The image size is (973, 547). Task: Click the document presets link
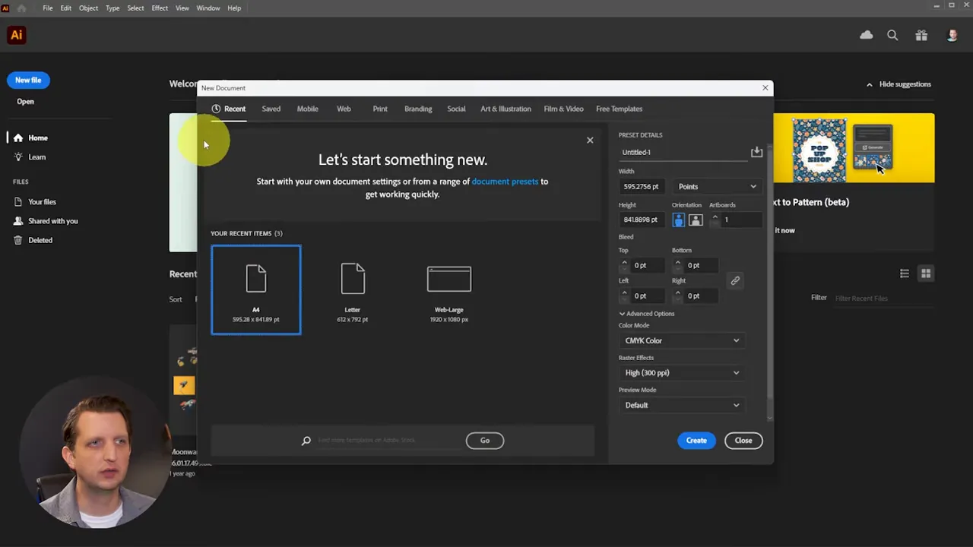point(505,181)
